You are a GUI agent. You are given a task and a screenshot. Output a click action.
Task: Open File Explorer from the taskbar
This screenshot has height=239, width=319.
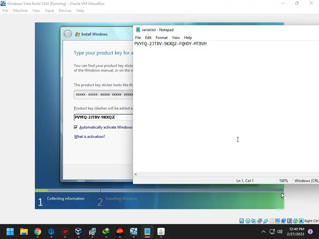24,232
